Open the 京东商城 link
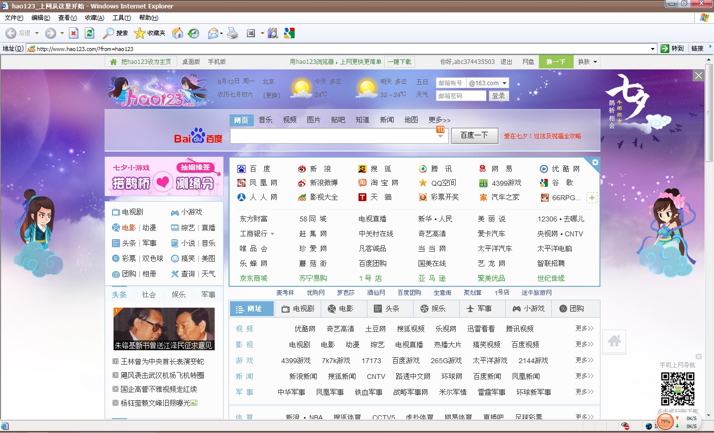The width and height of the screenshot is (714, 433). pos(253,278)
